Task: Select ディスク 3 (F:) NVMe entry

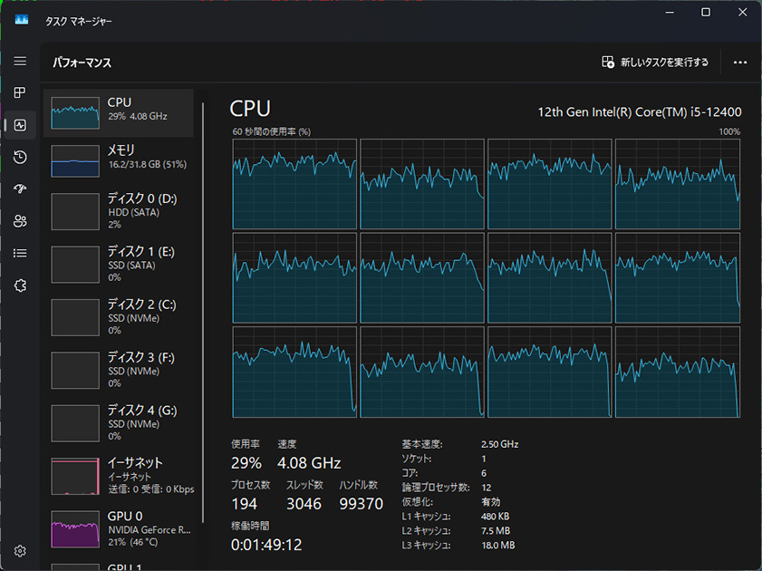Action: point(118,371)
